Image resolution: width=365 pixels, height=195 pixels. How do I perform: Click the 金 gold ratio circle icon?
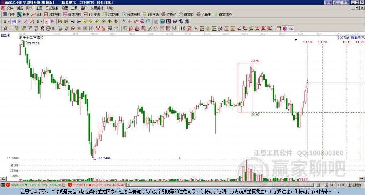coord(208,28)
